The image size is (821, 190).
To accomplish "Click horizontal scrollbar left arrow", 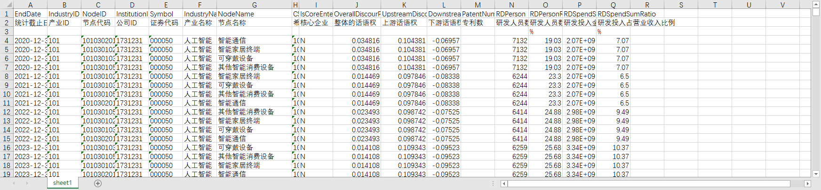I will (x=503, y=183).
